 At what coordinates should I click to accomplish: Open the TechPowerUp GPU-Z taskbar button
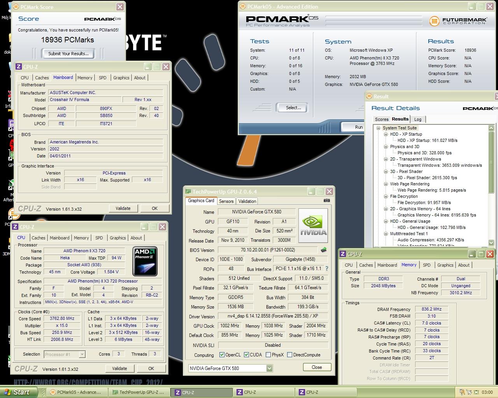[139, 392]
